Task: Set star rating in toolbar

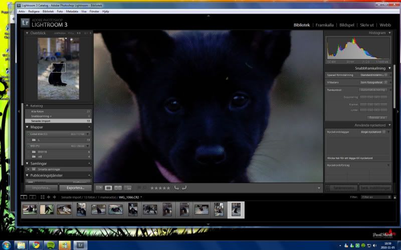Action: (x=160, y=188)
